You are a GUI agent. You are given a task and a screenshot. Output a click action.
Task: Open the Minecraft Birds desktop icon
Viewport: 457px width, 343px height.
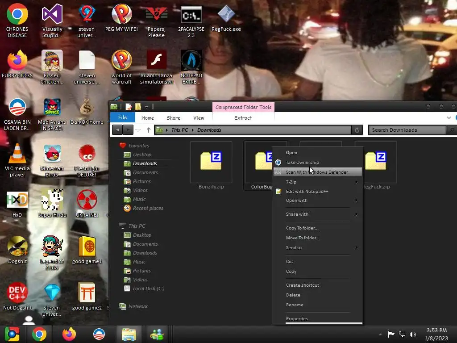(52, 160)
